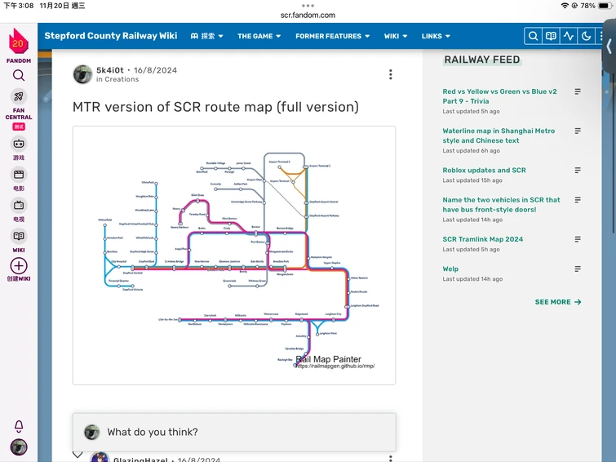Open the 探索 explore menu
Viewport: 616px width, 462px height.
[x=206, y=36]
